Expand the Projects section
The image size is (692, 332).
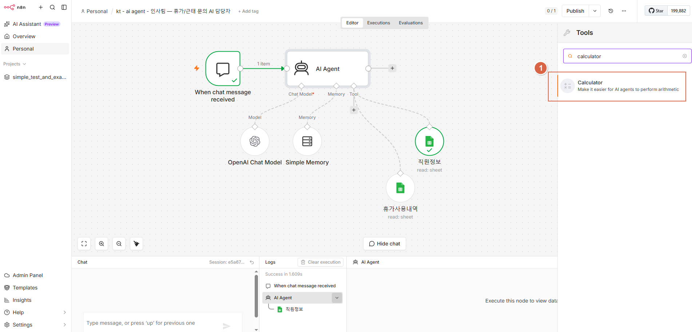pyautogui.click(x=15, y=64)
